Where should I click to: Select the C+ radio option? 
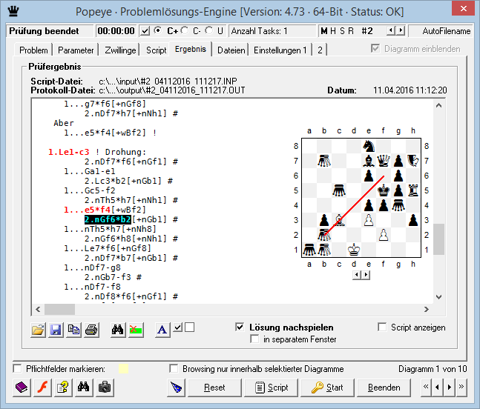pos(158,30)
